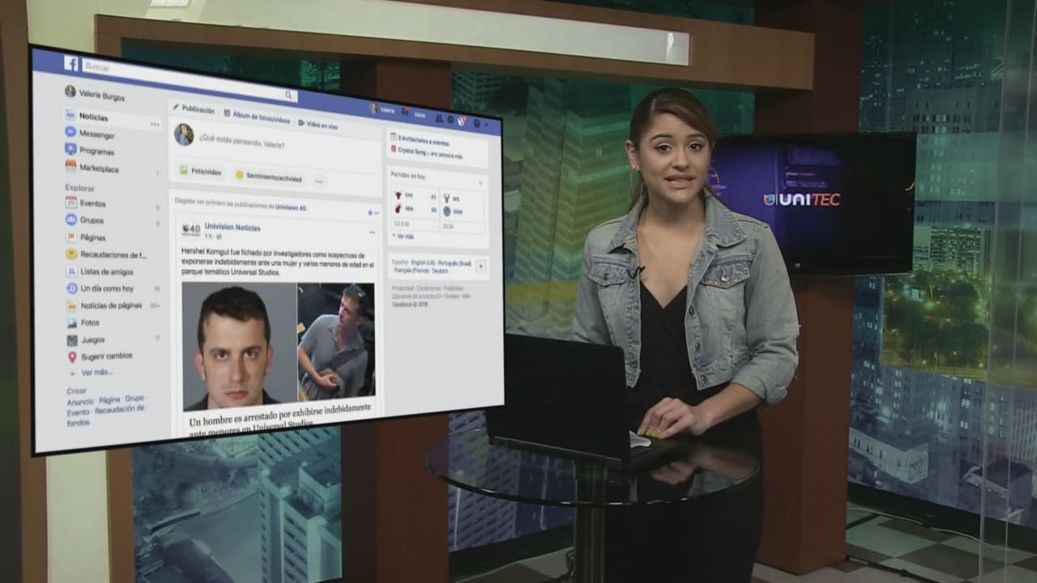Open Messenger from the sidebar
Screen dimensions: 1037x583
[96, 134]
